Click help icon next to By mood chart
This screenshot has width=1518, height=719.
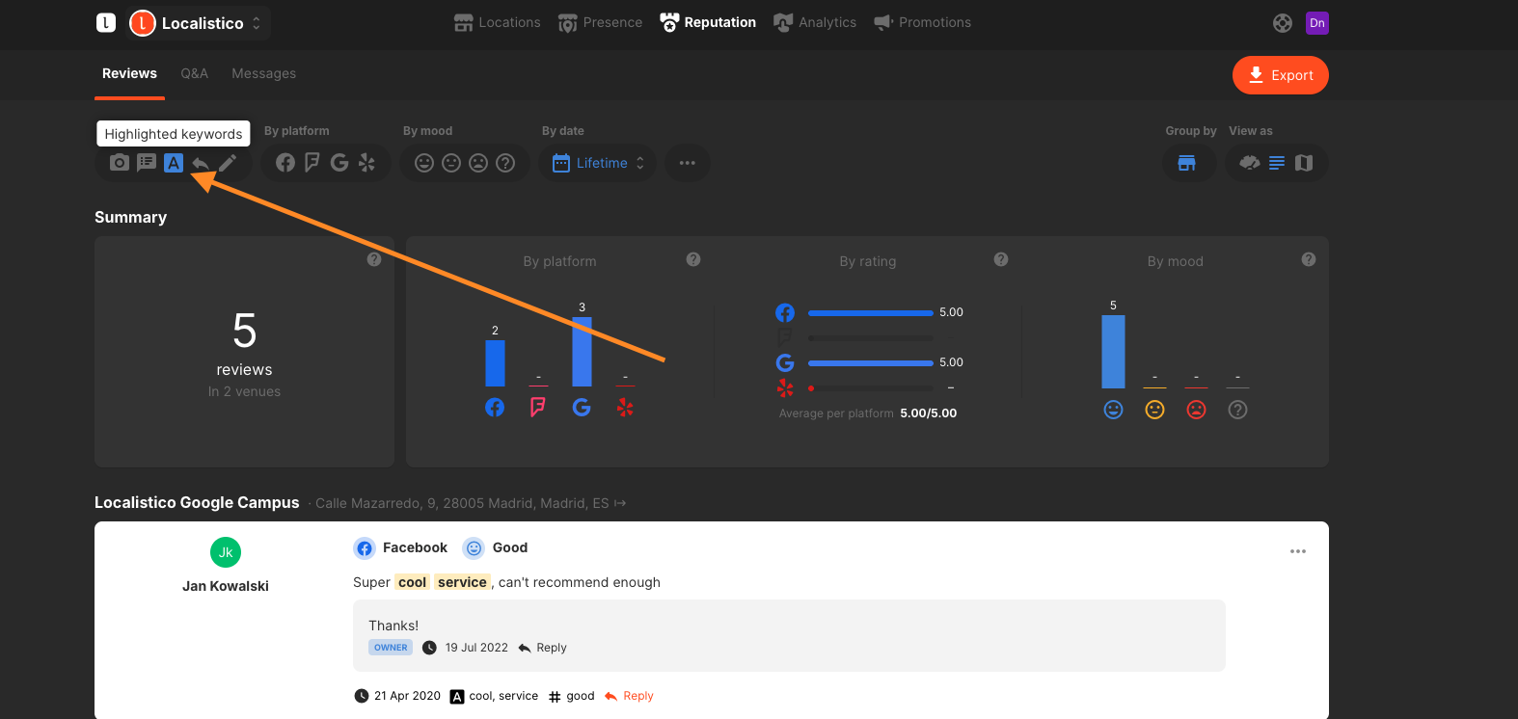pos(1309,259)
